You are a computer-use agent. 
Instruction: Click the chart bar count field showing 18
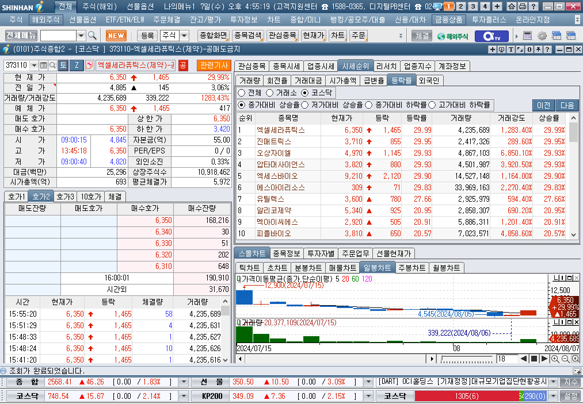tap(507, 359)
